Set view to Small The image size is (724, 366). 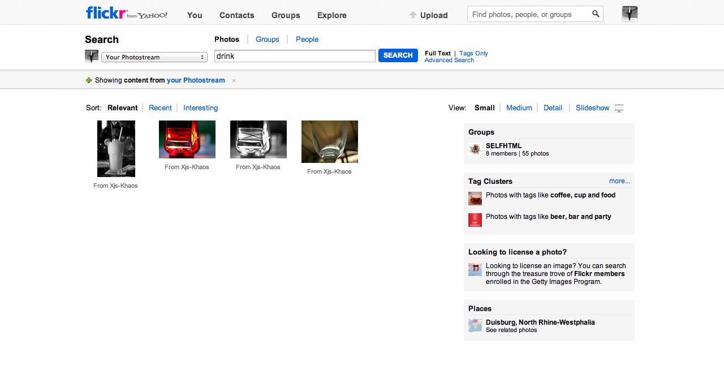click(x=485, y=107)
